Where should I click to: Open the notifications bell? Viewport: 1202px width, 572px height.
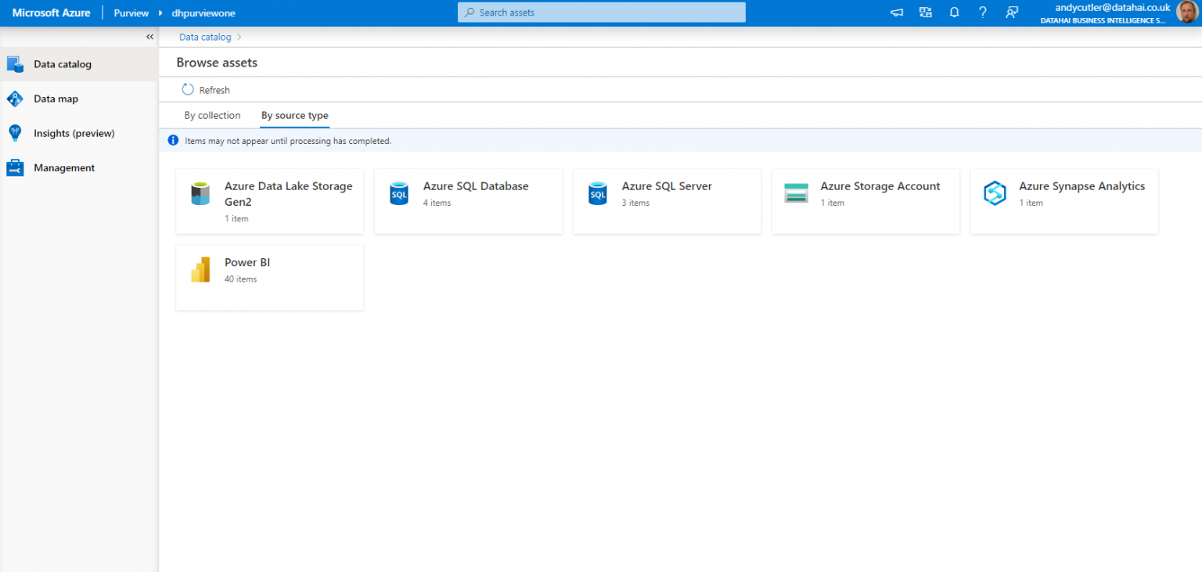point(954,12)
